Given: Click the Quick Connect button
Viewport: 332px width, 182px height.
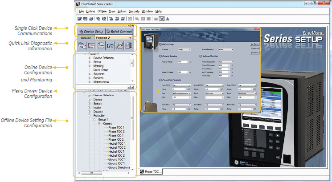Looking at the screenshot, I should 119,32.
